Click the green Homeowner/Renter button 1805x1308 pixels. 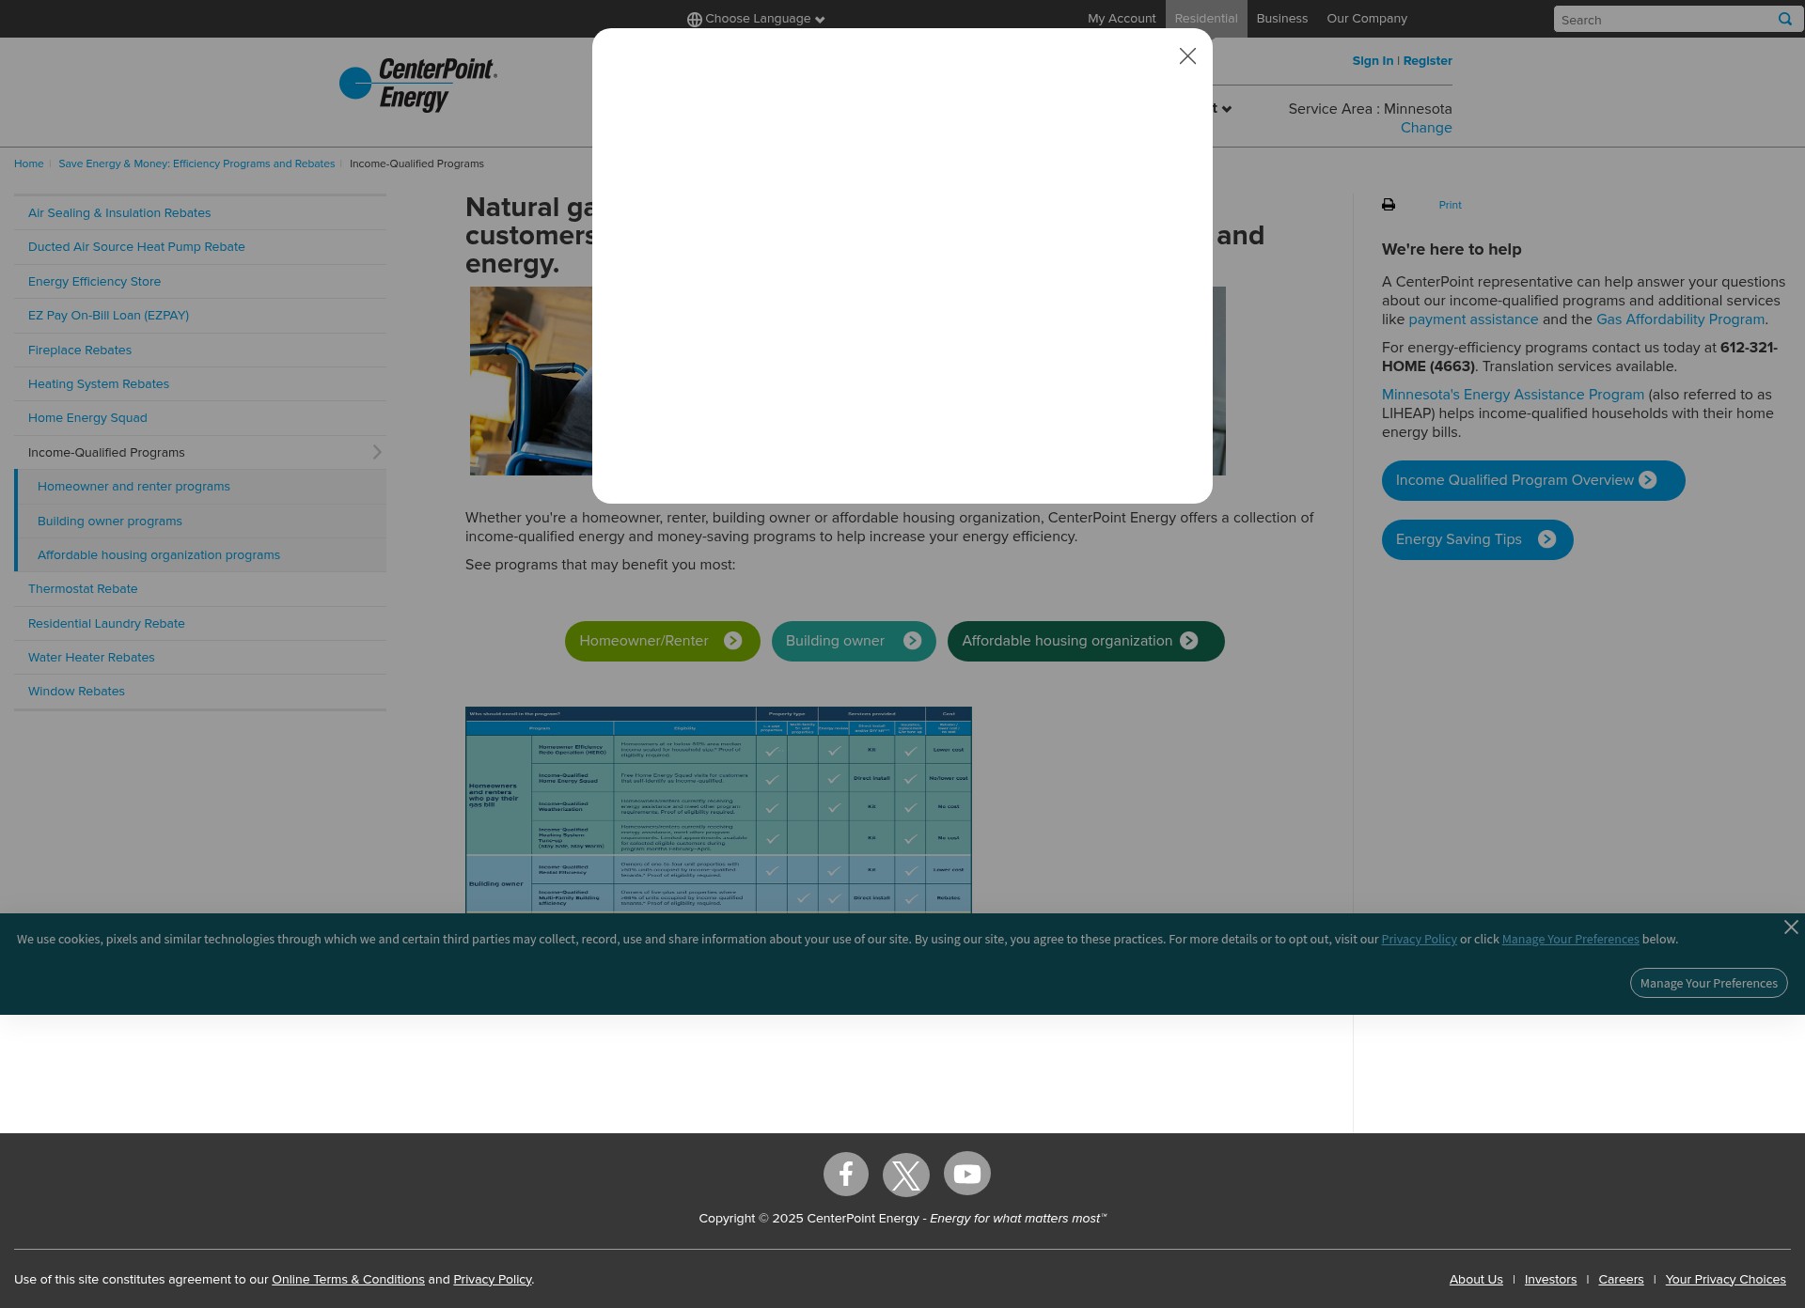(662, 641)
